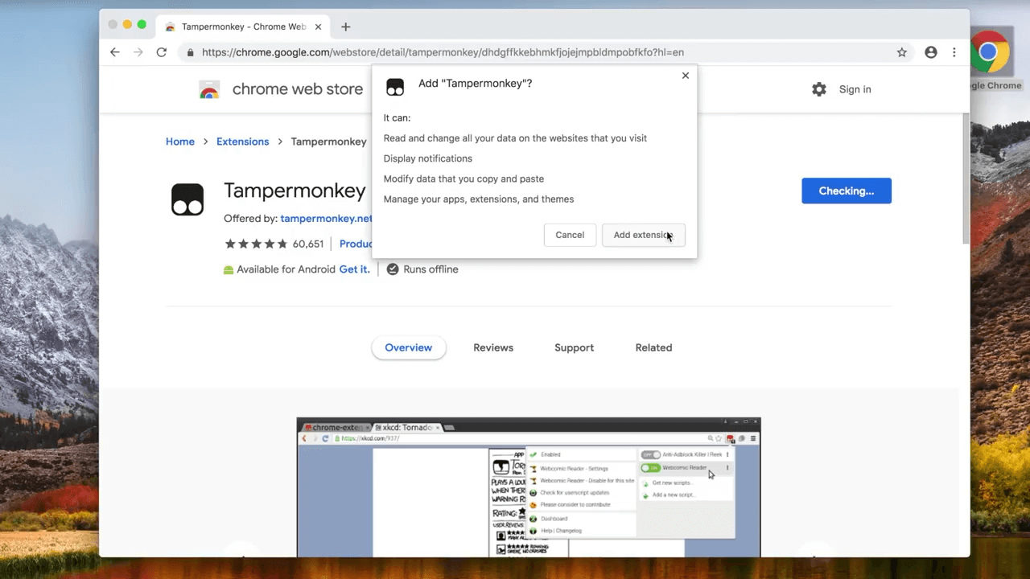Viewport: 1030px width, 579px height.
Task: Open the Extensions breadcrumb link
Action: (x=242, y=142)
